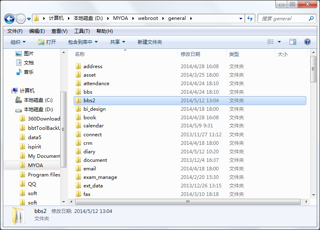This screenshot has width=320, height=230.
Task: Click the horizontal scrollbar right arrow
Action: point(306,202)
